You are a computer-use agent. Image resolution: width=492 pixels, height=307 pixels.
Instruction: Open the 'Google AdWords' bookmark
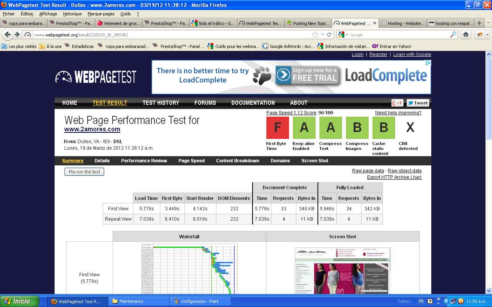click(288, 46)
